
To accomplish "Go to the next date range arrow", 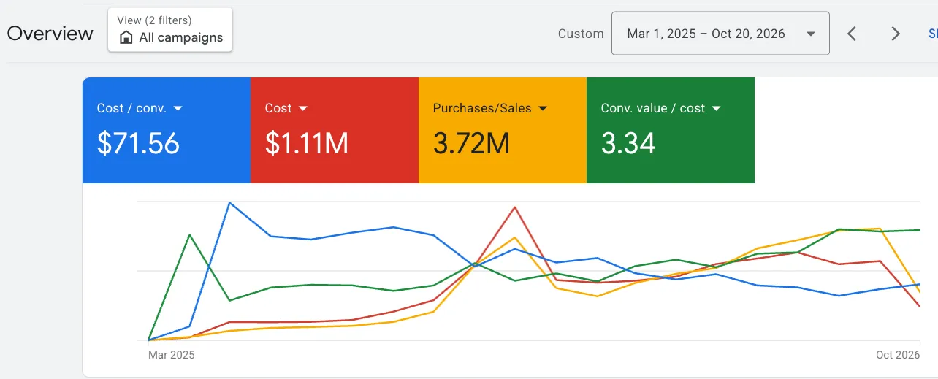I will tap(896, 34).
